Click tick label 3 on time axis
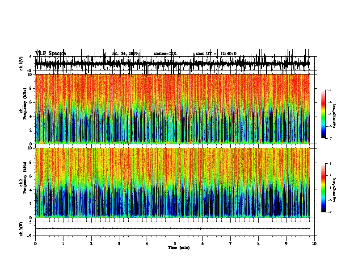Viewport: 354px width, 273px height. tap(119, 243)
